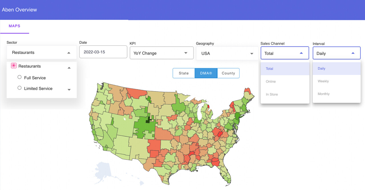Click the Sector dropdown arrow
Image resolution: width=365 pixels, height=190 pixels.
69,52
